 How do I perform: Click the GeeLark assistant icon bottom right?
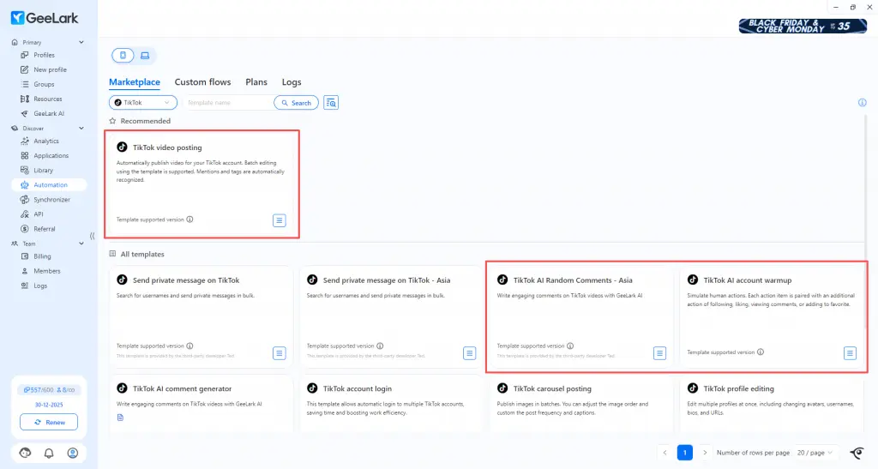click(x=857, y=452)
